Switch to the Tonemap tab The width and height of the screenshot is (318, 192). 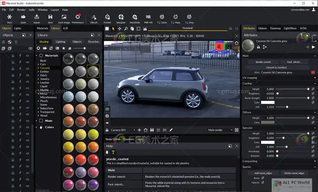point(275,28)
